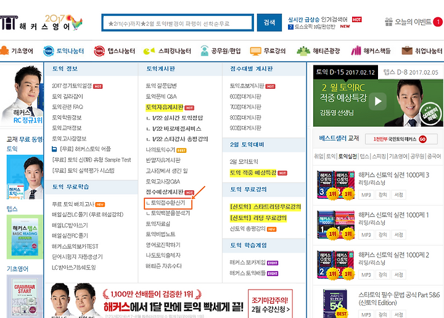Open the 해커스책들 menu
Image resolution: width=444 pixels, height=318 pixels.
point(377,51)
